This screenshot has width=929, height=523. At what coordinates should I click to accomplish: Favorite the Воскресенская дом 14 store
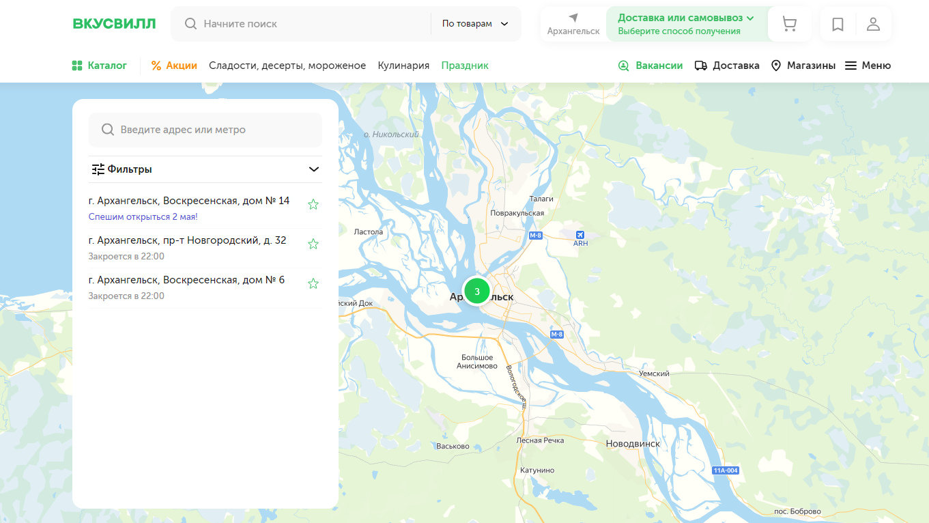tap(313, 204)
